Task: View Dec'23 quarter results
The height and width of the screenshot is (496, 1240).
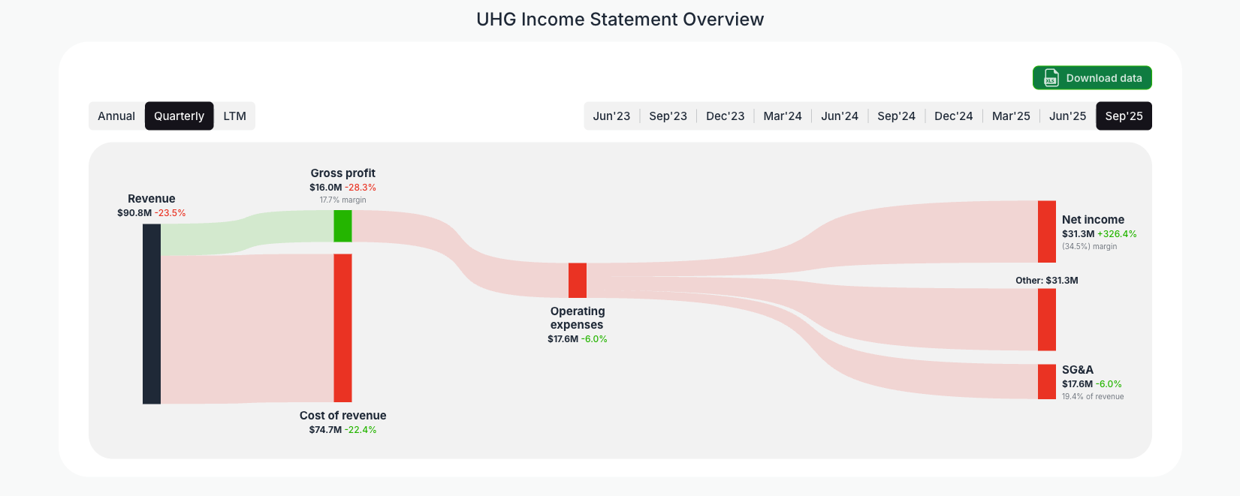Action: coord(725,116)
